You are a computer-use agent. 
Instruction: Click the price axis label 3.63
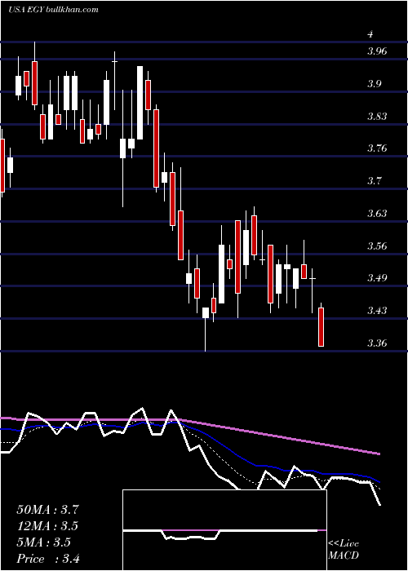(377, 213)
